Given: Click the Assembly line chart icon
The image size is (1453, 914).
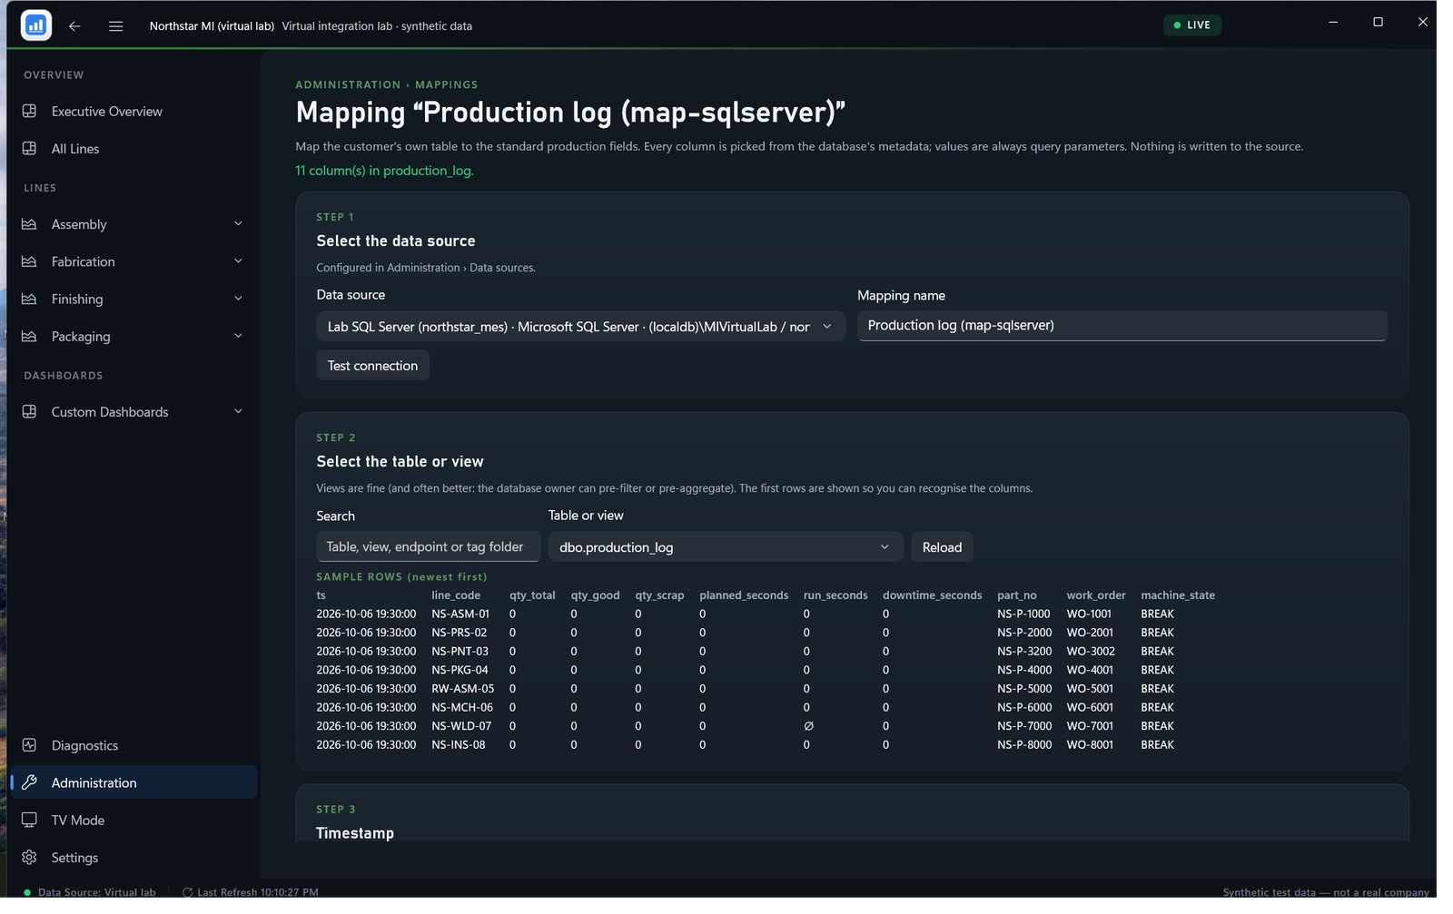Looking at the screenshot, I should (x=29, y=224).
